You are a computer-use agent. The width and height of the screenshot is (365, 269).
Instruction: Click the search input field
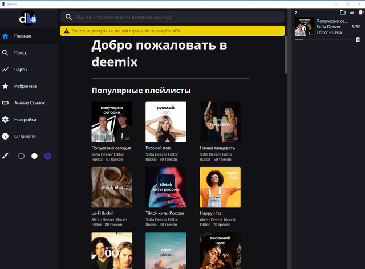click(172, 17)
